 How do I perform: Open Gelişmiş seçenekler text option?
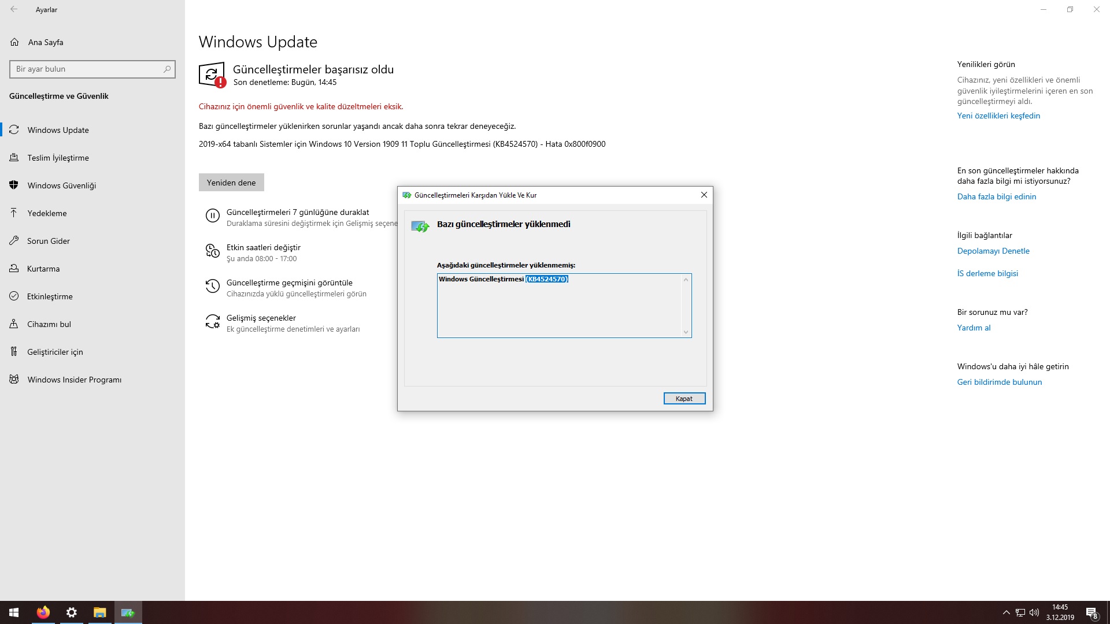[x=261, y=318]
